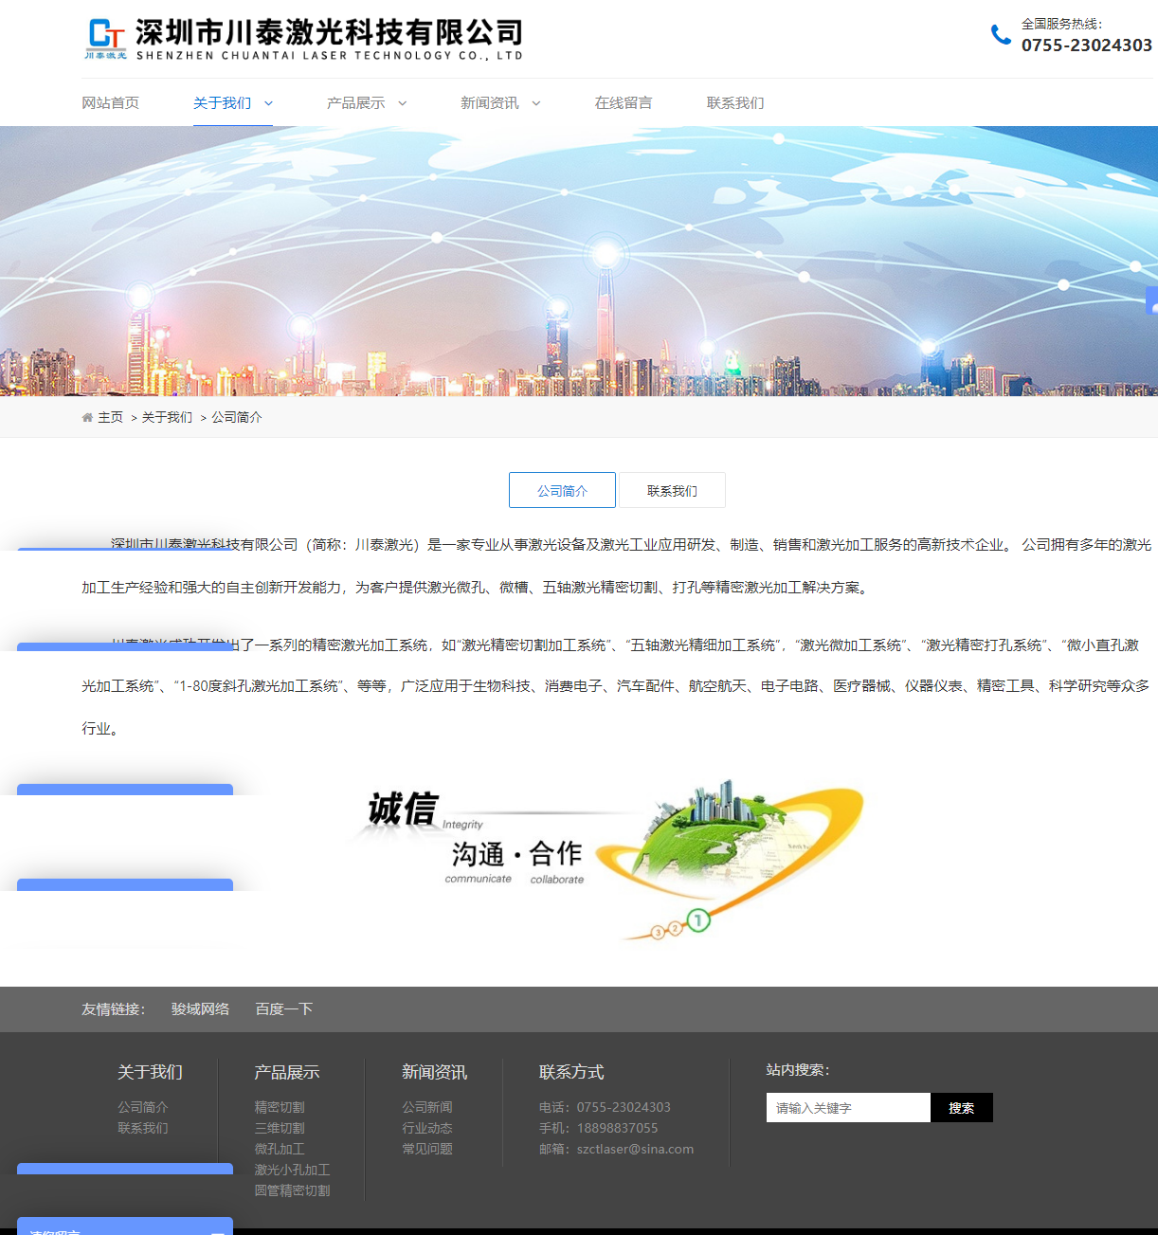Open the 网站首页 nav item
This screenshot has height=1235, width=1158.
[110, 103]
